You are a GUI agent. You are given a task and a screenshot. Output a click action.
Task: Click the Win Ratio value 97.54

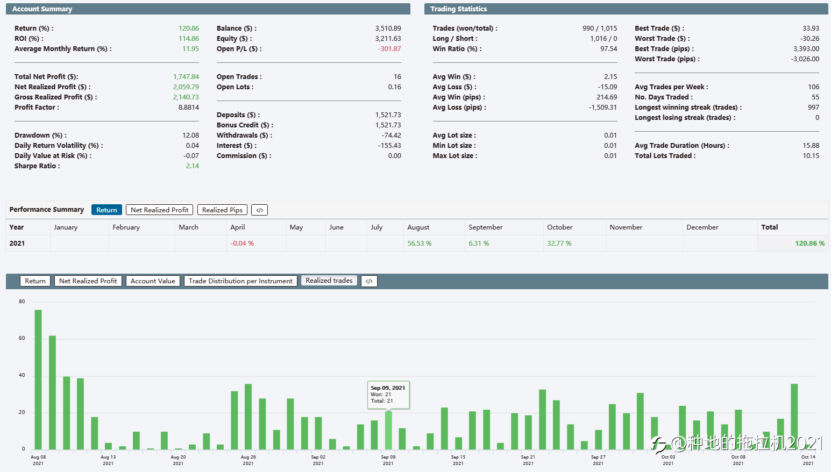point(609,49)
